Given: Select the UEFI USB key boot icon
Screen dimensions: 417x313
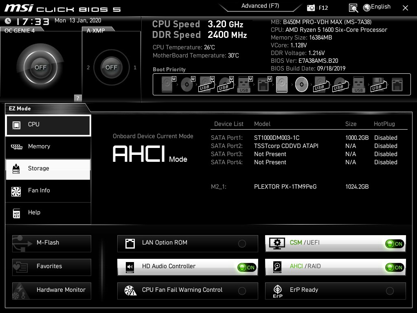Looking at the screenshot, I should click(244, 84).
